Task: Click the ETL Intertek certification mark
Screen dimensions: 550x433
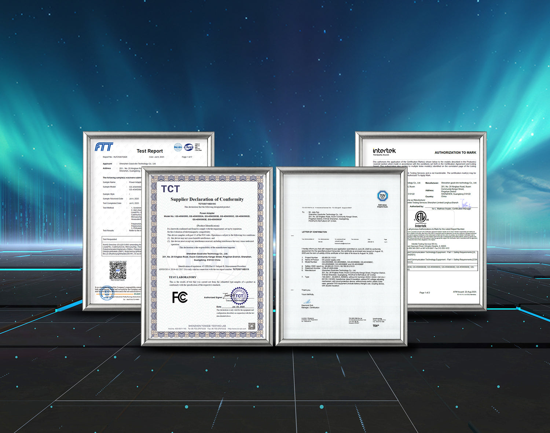Action: click(x=421, y=217)
